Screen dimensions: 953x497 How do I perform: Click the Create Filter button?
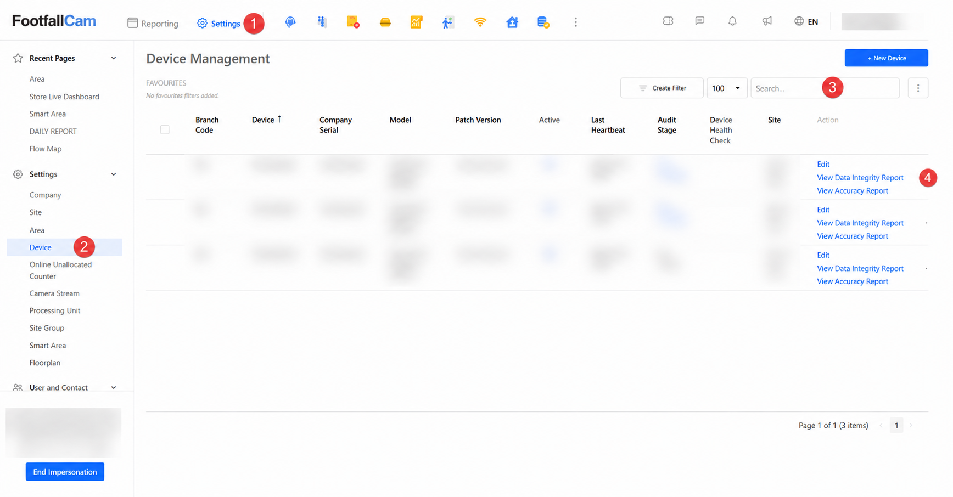point(662,88)
